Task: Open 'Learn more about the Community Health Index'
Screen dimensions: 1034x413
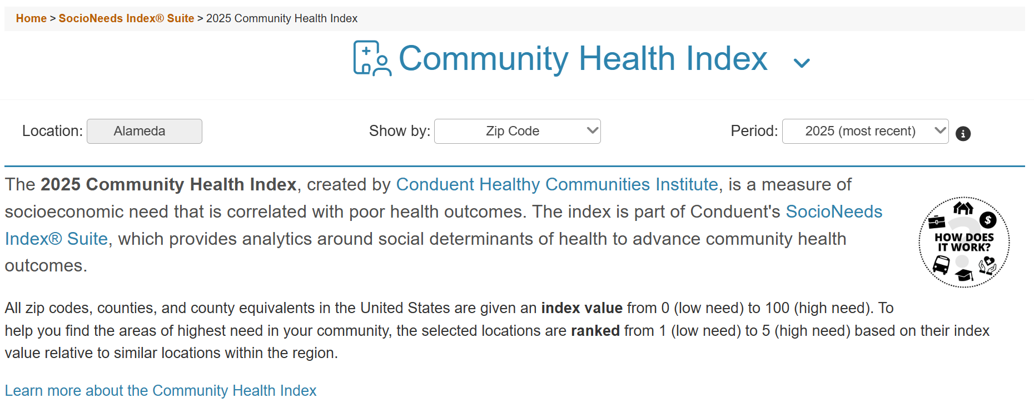Action: pyautogui.click(x=161, y=391)
